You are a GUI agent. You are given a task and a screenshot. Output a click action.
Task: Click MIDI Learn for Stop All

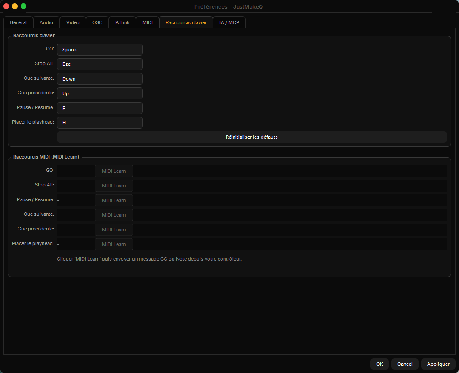114,186
